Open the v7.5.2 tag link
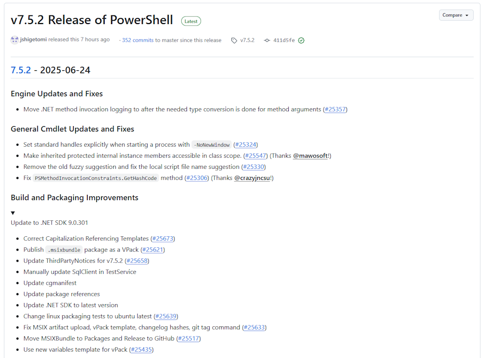482x358 pixels. (247, 40)
